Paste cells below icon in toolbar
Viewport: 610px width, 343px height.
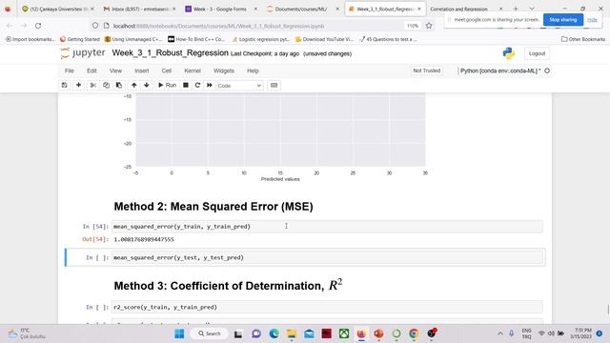tap(118, 85)
